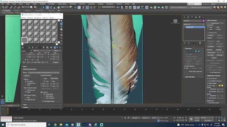Click the Redo arrow in main toolbar
The width and height of the screenshot is (227, 127).
coord(6,7)
